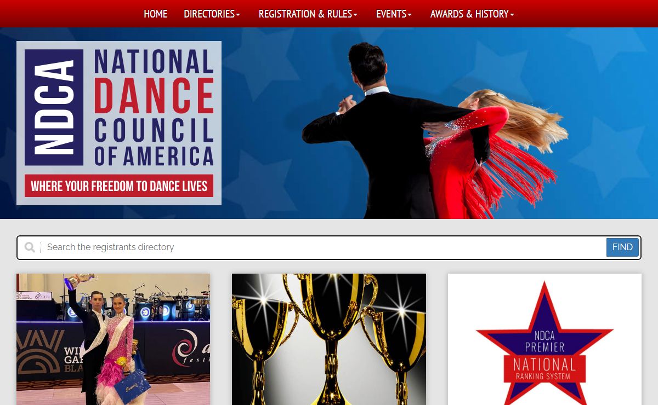Viewport: 658px width, 405px height.
Task: Expand the DIRECTORIES dropdown menu
Action: tap(212, 14)
